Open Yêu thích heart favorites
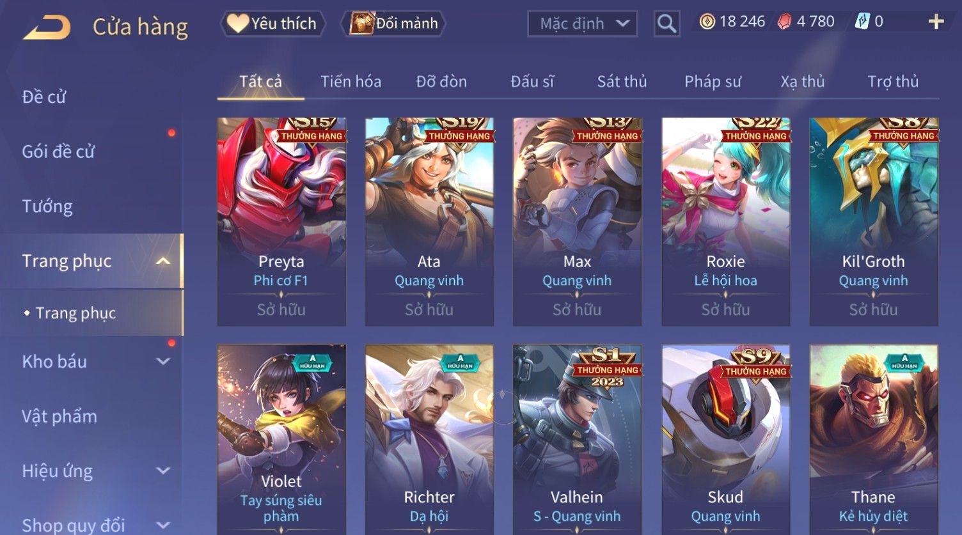The height and width of the screenshot is (535, 962). click(272, 24)
